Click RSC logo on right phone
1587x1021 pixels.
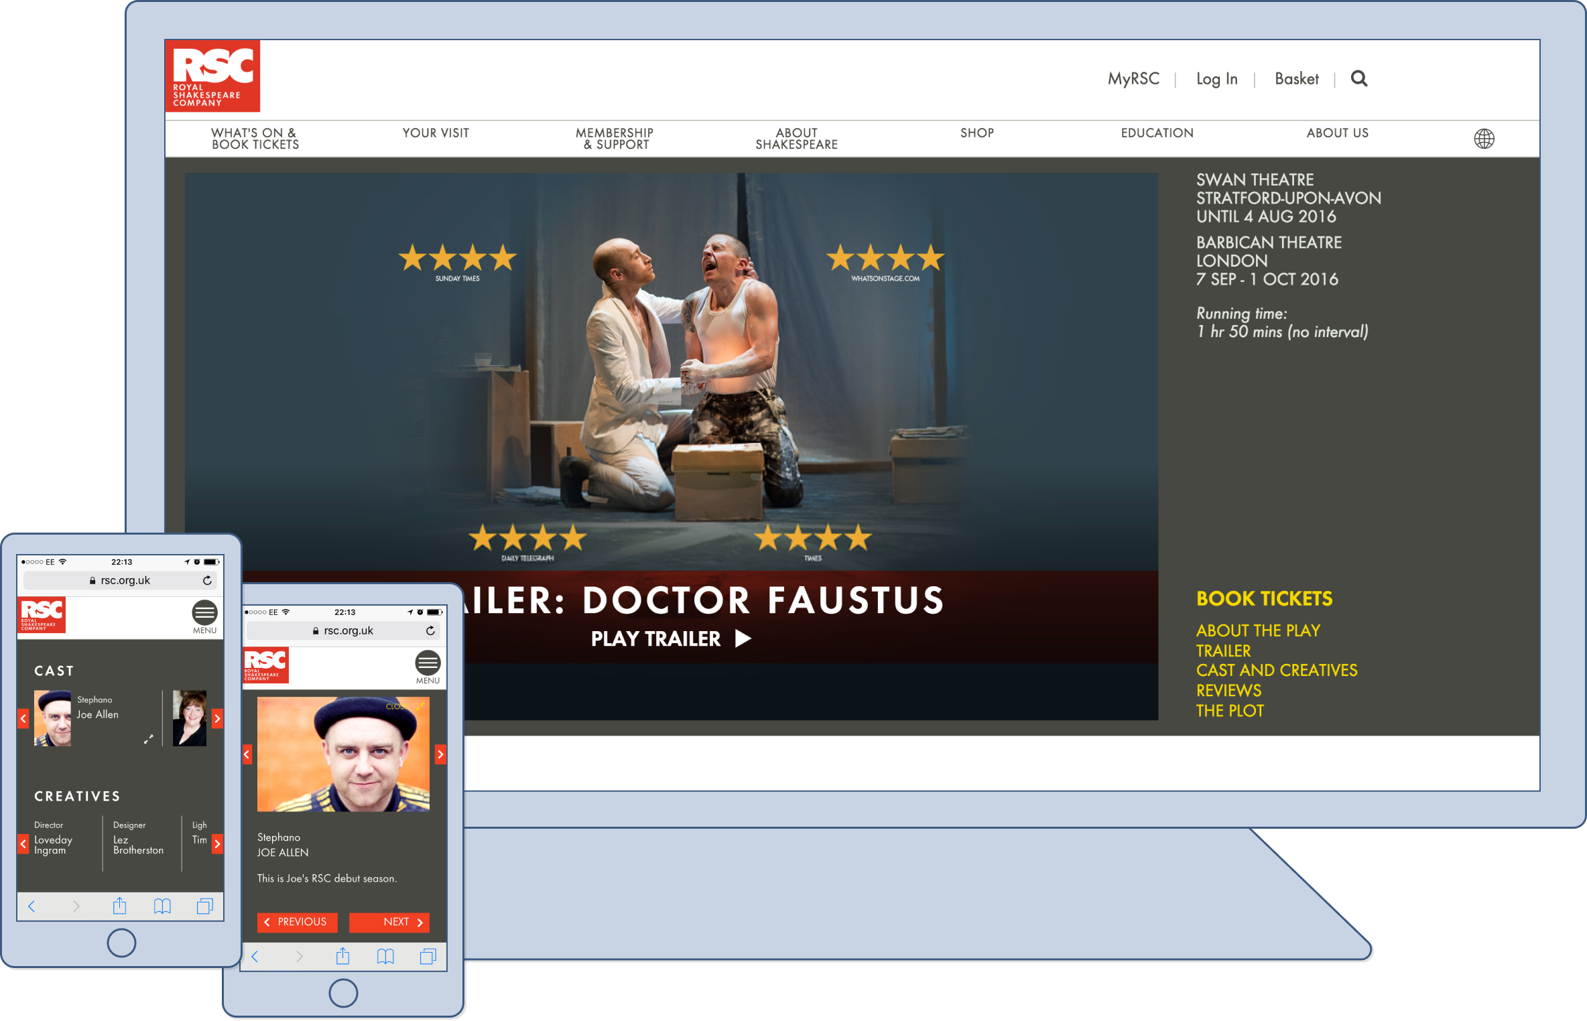pyautogui.click(x=265, y=665)
